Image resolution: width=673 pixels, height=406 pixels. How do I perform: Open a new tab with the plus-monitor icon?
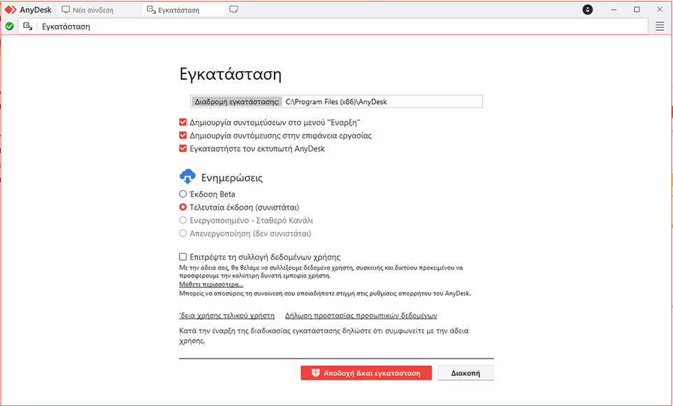tap(233, 10)
